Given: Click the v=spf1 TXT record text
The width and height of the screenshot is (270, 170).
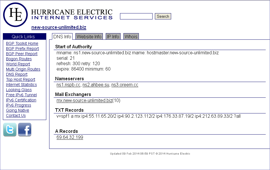Looking at the screenshot, I should point(149,116).
